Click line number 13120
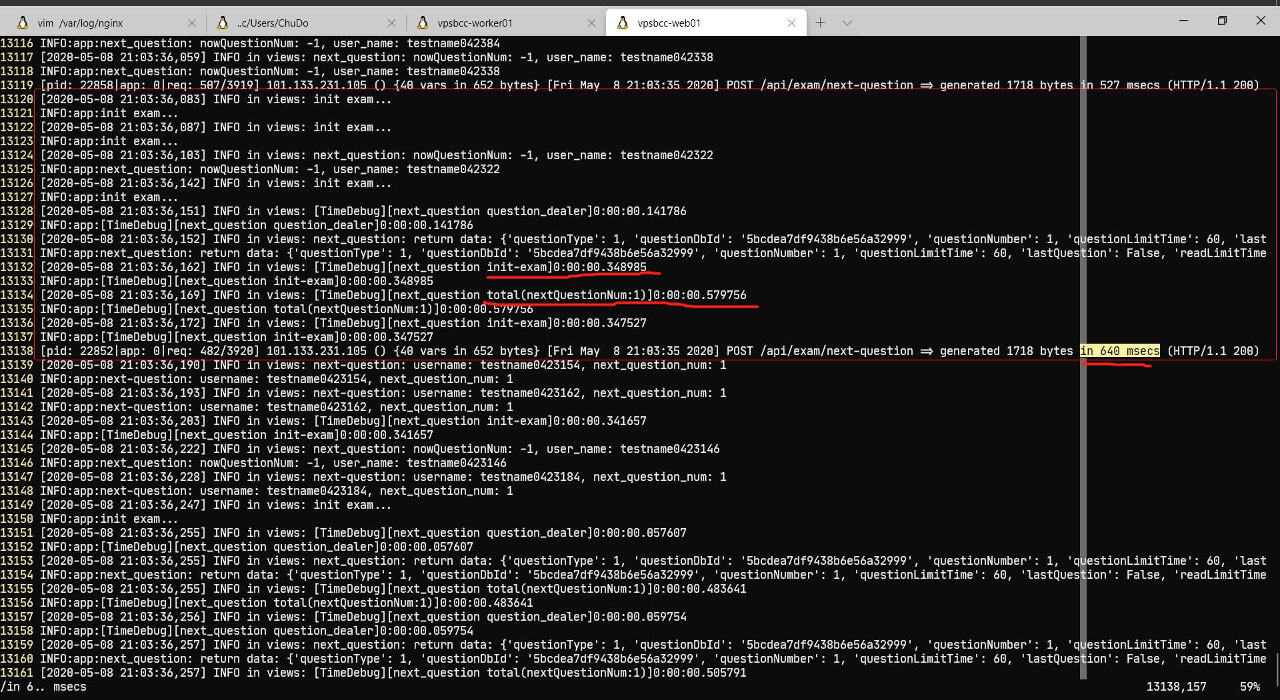This screenshot has width=1280, height=700. [17, 99]
